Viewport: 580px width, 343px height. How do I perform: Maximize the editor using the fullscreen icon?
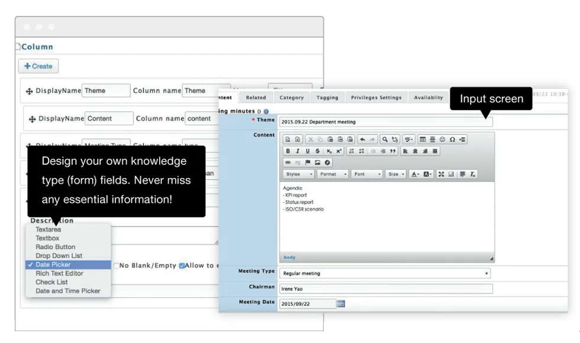[x=441, y=174]
